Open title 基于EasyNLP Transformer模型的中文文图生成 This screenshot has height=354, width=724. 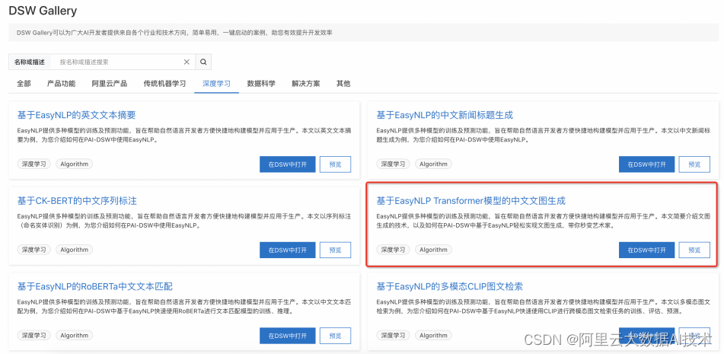coord(471,201)
